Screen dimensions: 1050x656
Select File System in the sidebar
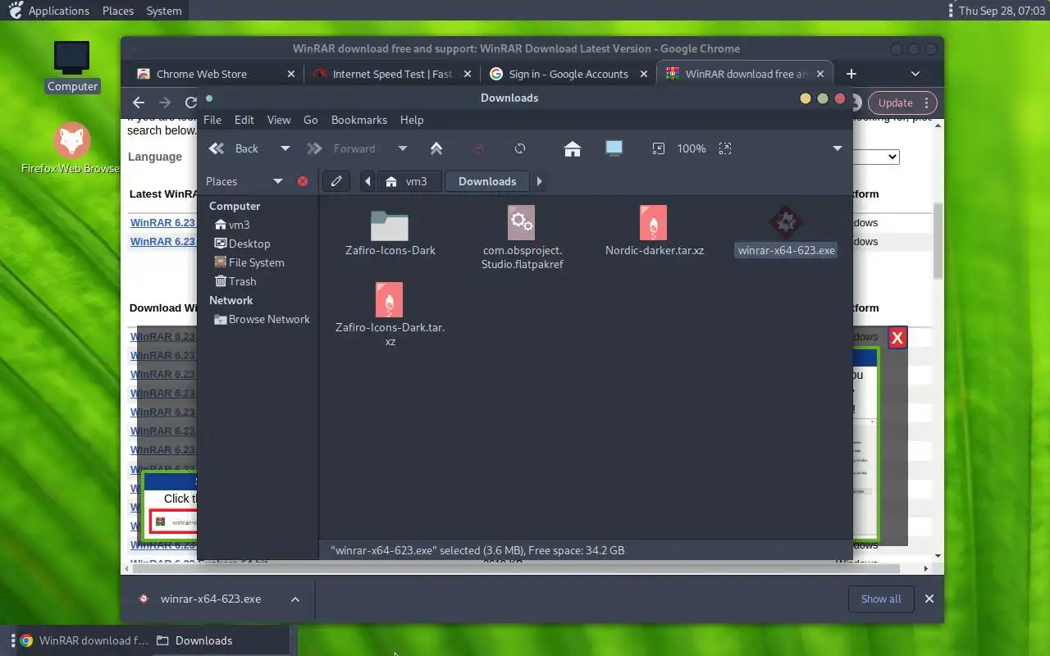point(249,262)
